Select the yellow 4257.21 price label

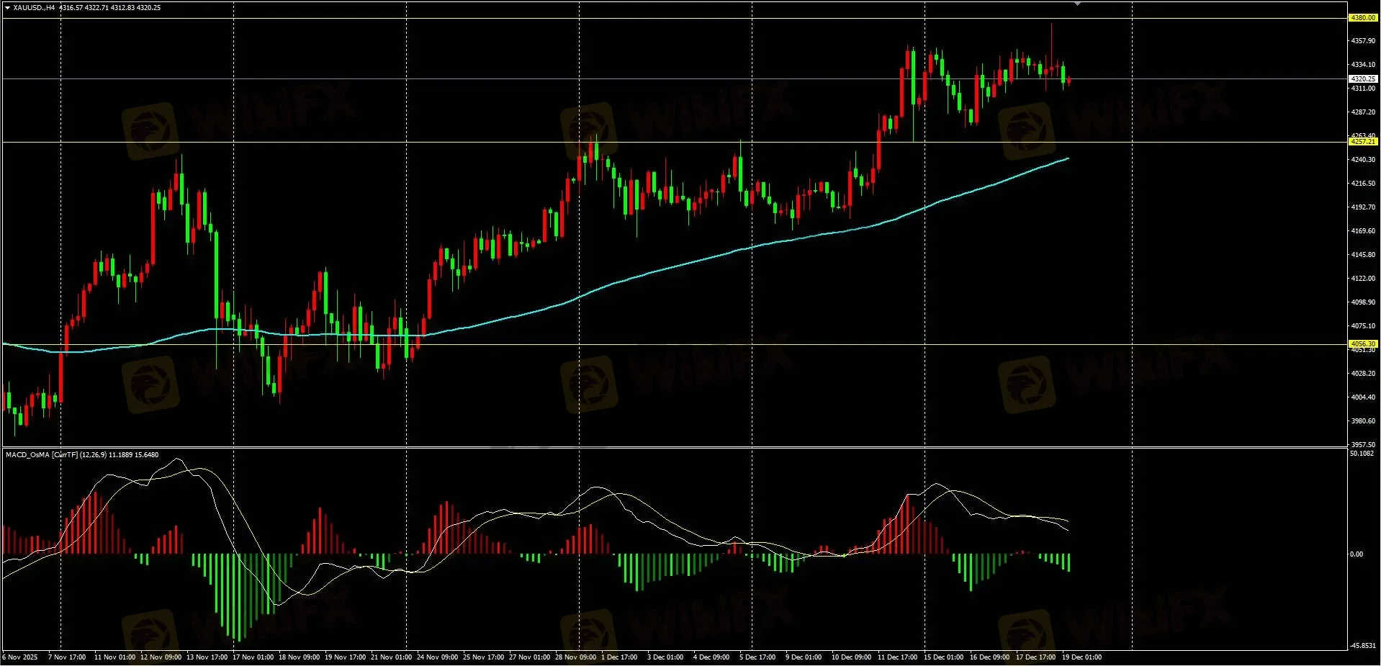point(1362,142)
